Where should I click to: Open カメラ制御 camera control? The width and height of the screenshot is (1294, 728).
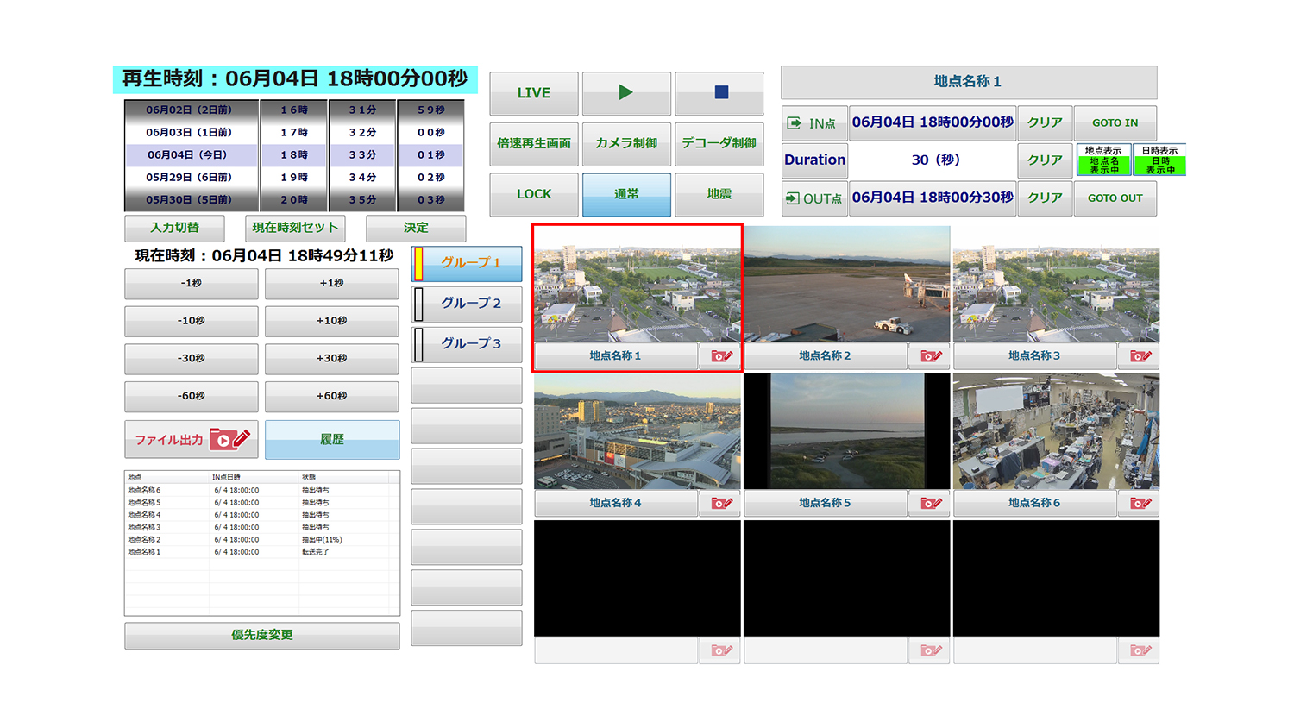click(x=626, y=143)
